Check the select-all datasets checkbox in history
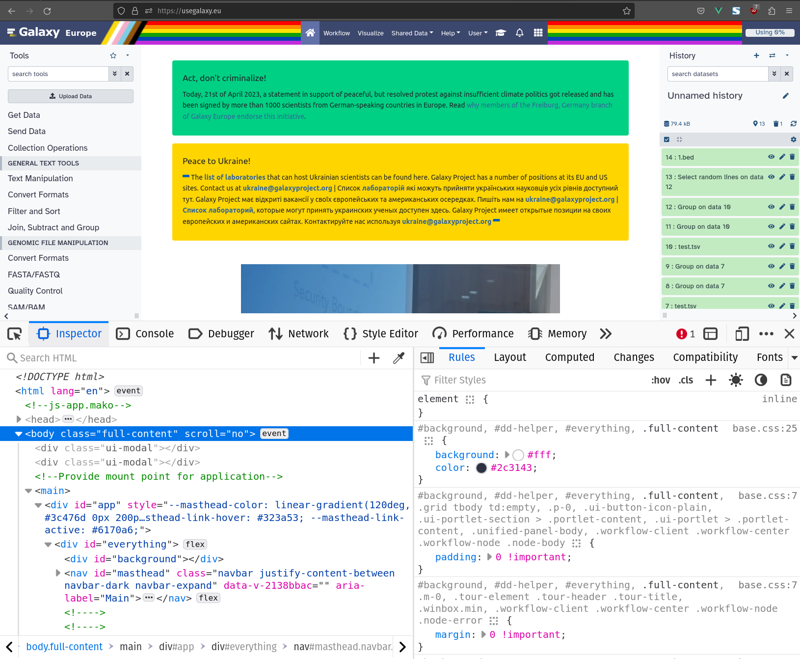 coord(667,139)
